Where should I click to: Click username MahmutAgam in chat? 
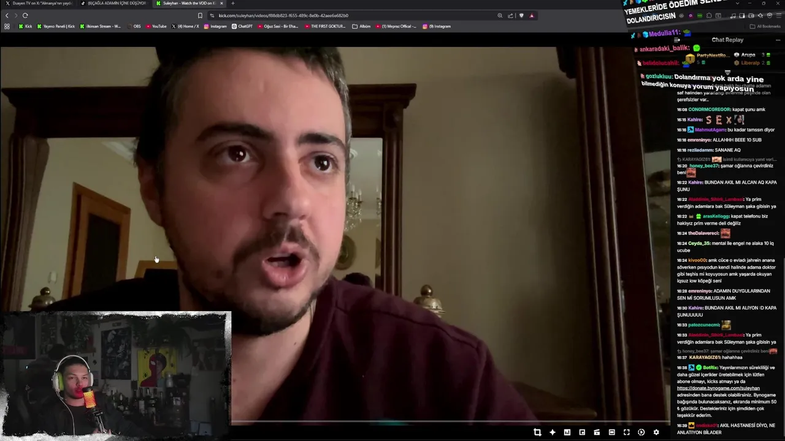tap(710, 130)
